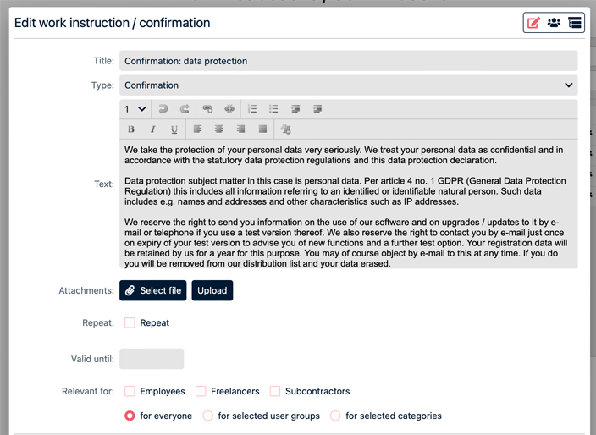The image size is (596, 435).
Task: Insert a bulleted list
Action: [273, 109]
